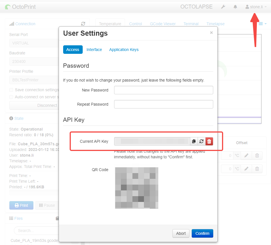Viewport: 271px width, 245px height.
Task: Click the QR Code image
Action: pyautogui.click(x=136, y=188)
